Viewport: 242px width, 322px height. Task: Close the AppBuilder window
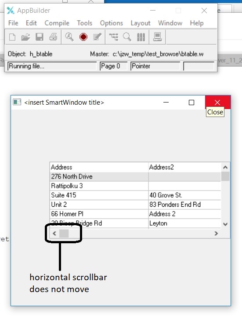pyautogui.click(x=204, y=11)
